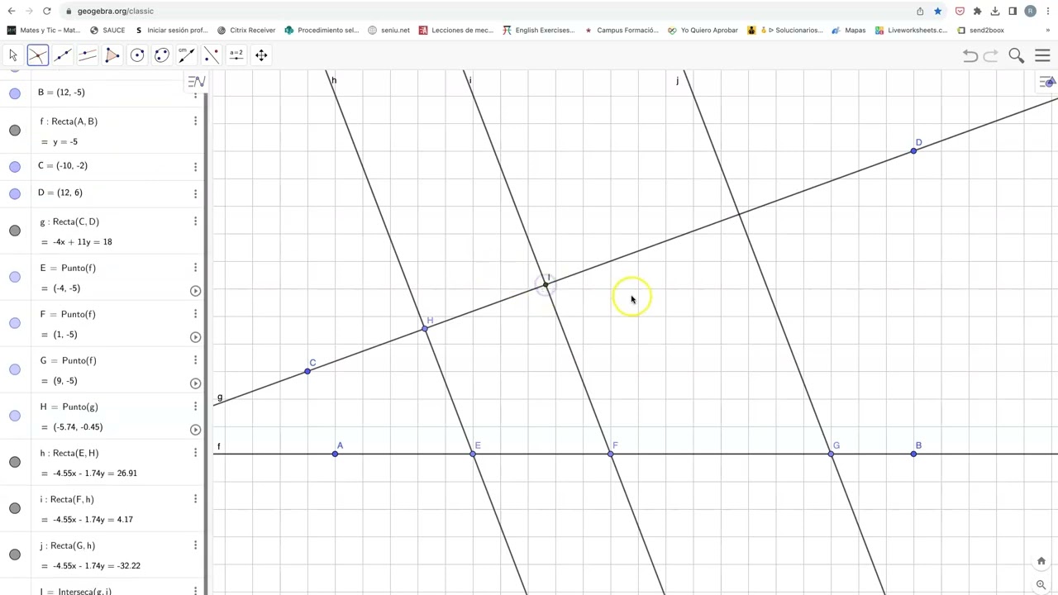Open options menu for point H
The image size is (1058, 595).
(x=195, y=407)
